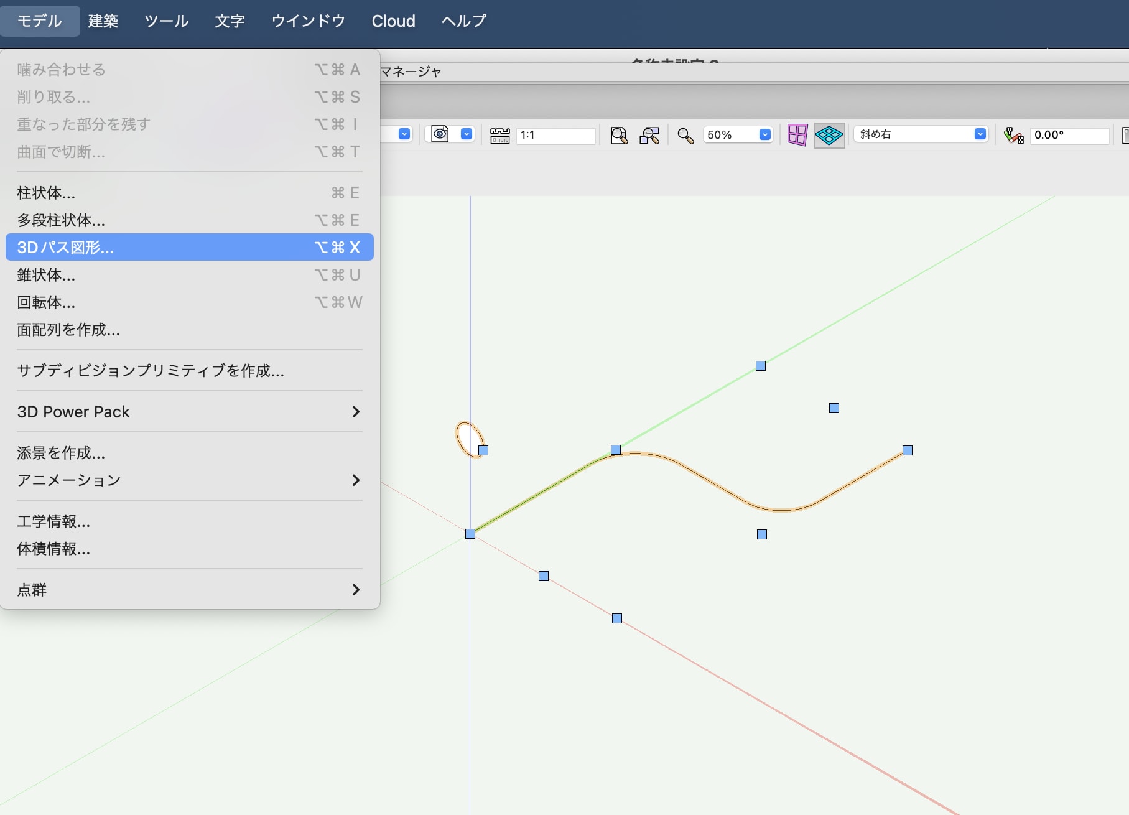Open the 斜め右 view dropdown
The height and width of the screenshot is (815, 1129).
(x=921, y=134)
